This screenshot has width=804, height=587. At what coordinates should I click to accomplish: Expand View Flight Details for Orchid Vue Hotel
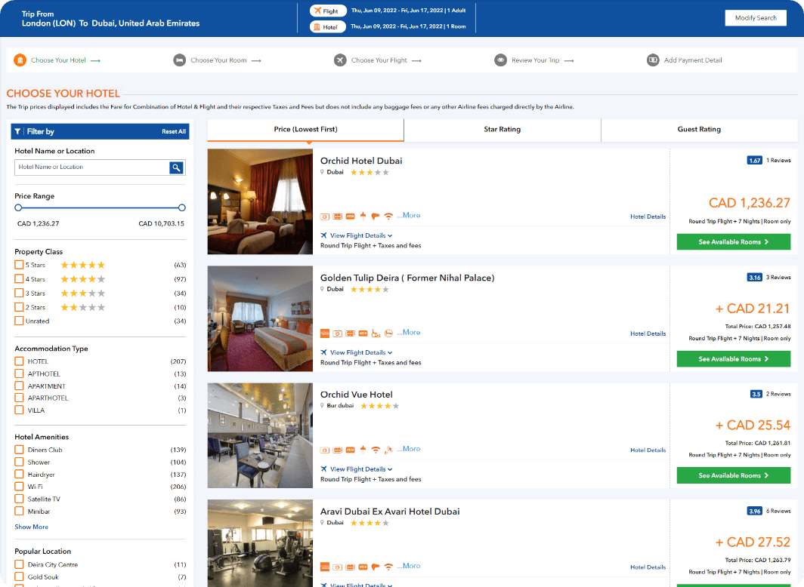click(361, 469)
